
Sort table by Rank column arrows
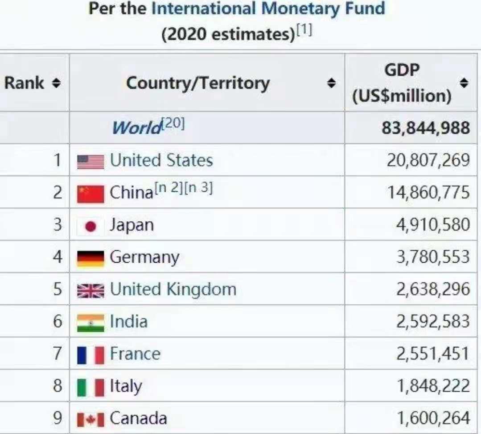point(56,83)
